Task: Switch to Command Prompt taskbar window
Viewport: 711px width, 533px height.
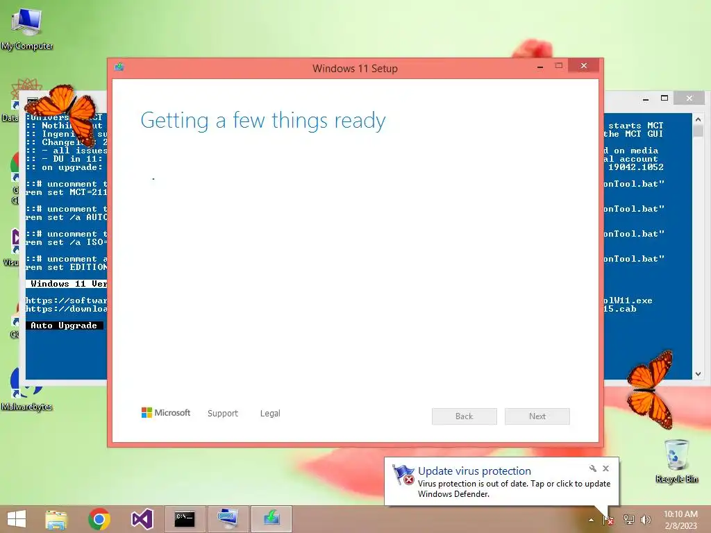Action: (185, 519)
